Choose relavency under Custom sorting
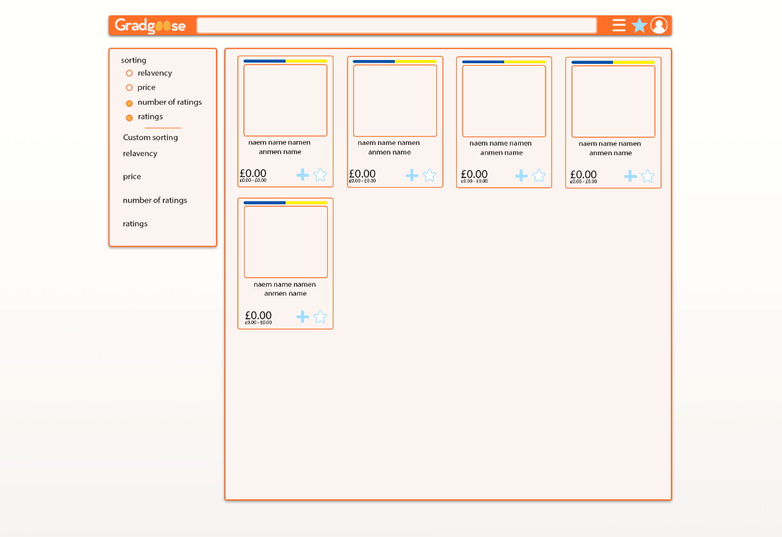 (x=140, y=154)
